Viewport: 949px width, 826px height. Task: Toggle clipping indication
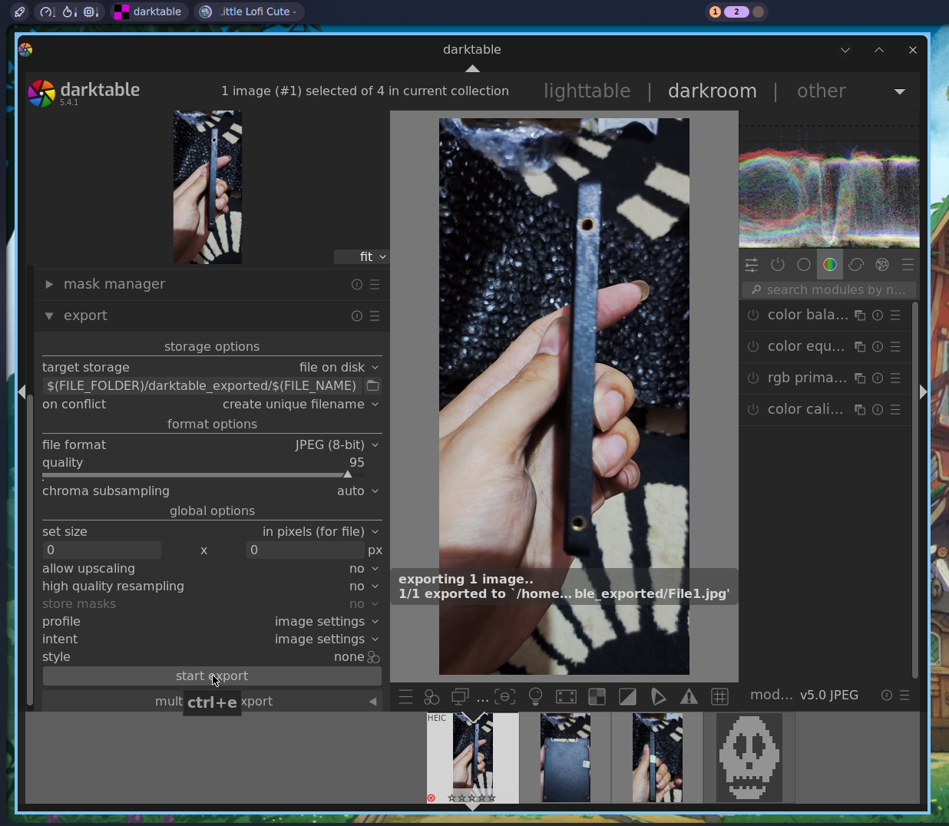pos(627,697)
